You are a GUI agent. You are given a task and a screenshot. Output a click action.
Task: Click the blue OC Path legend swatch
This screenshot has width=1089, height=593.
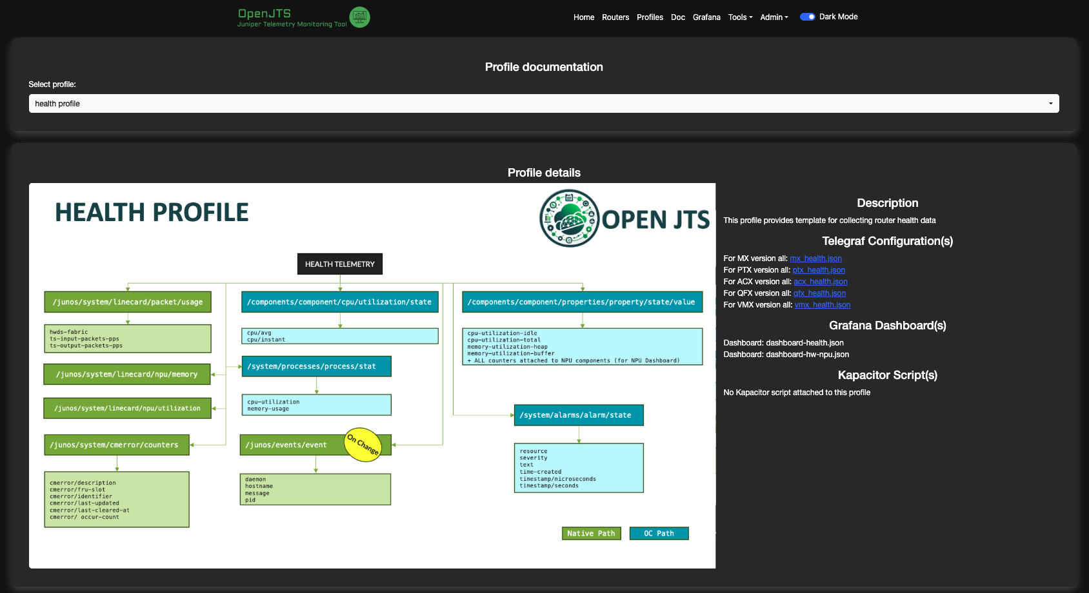tap(659, 534)
